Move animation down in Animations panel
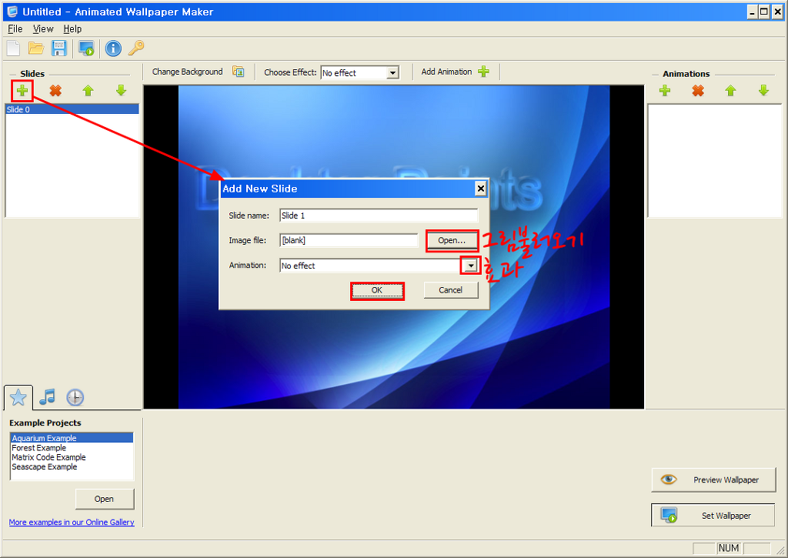This screenshot has height=558, width=788. pos(764,91)
